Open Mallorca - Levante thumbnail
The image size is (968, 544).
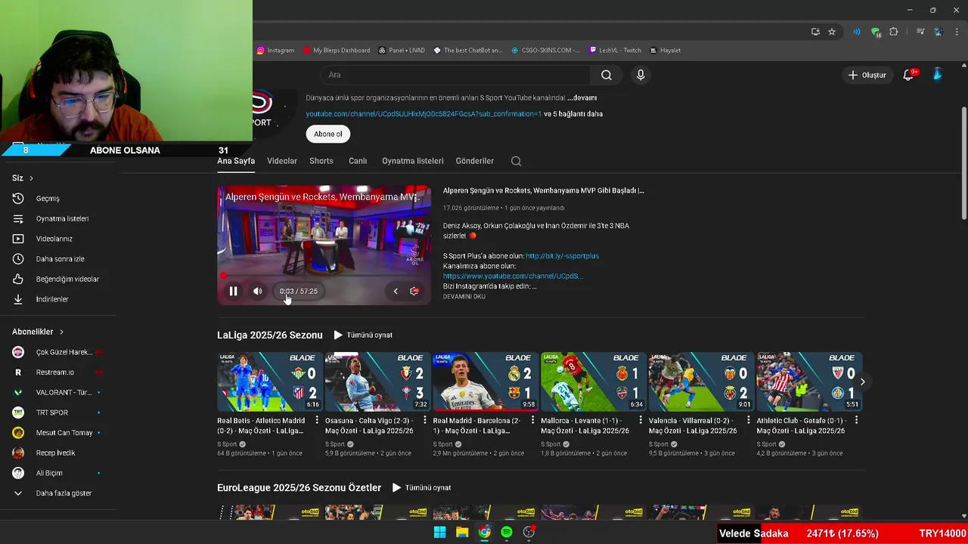click(594, 382)
